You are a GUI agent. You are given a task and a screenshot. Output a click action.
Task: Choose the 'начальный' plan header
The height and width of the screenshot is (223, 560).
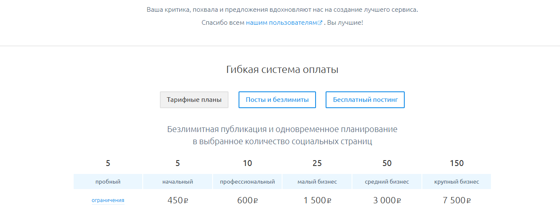(178, 182)
